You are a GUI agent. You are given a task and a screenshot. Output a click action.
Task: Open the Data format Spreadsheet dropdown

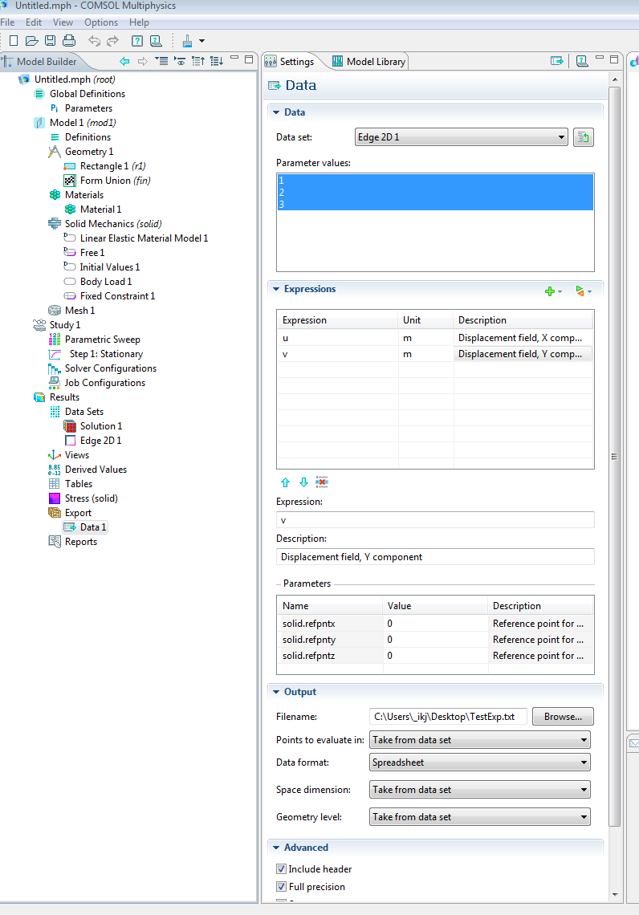(479, 762)
